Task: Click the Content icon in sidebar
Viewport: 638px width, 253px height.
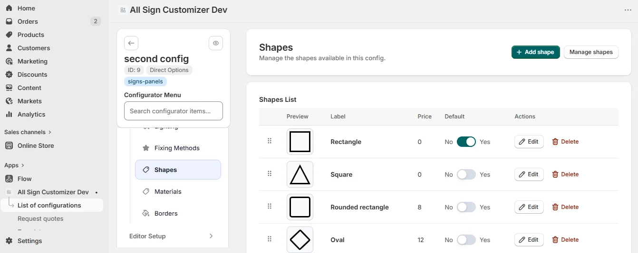Action: pos(9,88)
